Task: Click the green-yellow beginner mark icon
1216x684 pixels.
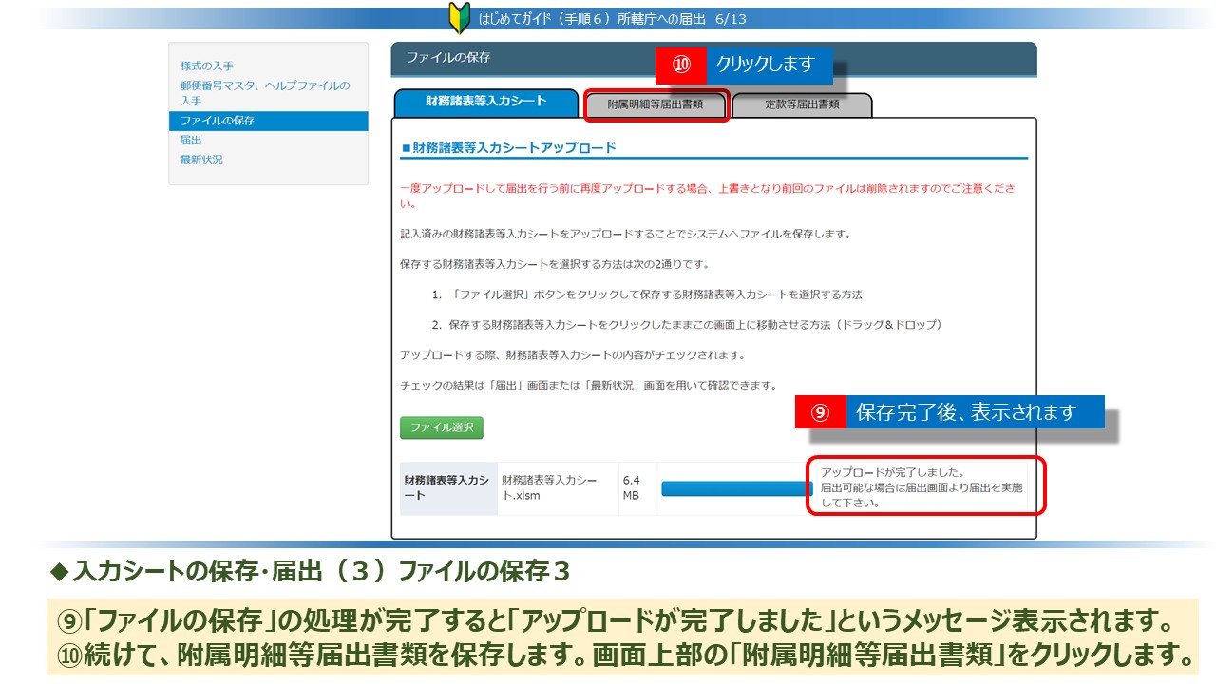Action: [458, 18]
